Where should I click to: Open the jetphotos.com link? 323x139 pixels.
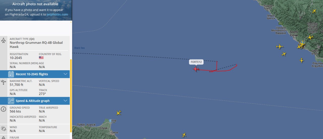(x=57, y=14)
